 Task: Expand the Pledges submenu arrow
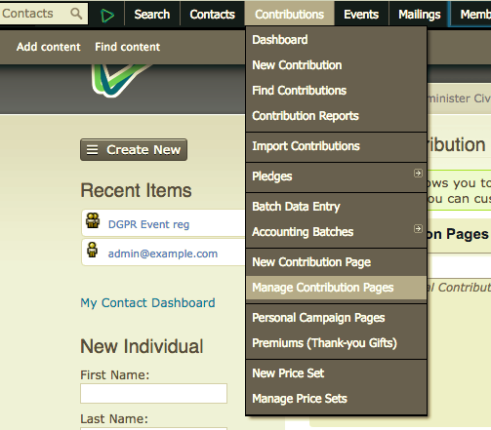418,173
